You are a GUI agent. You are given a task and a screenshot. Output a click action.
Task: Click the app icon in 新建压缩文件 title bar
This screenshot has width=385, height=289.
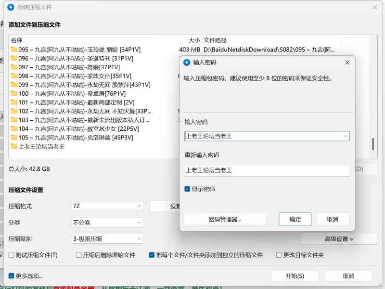[11, 7]
